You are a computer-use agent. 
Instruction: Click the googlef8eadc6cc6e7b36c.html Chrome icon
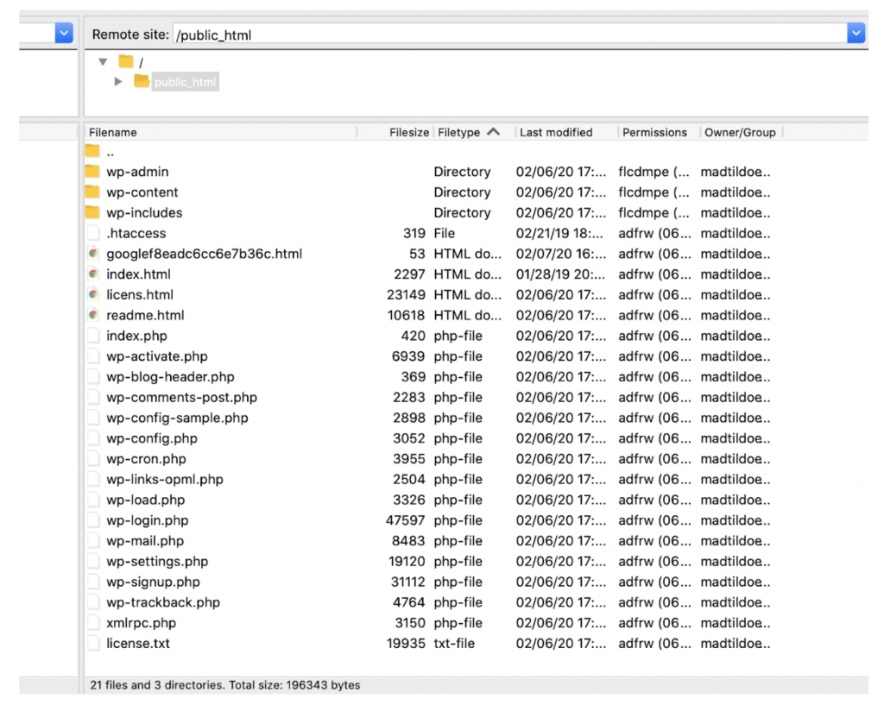93,254
